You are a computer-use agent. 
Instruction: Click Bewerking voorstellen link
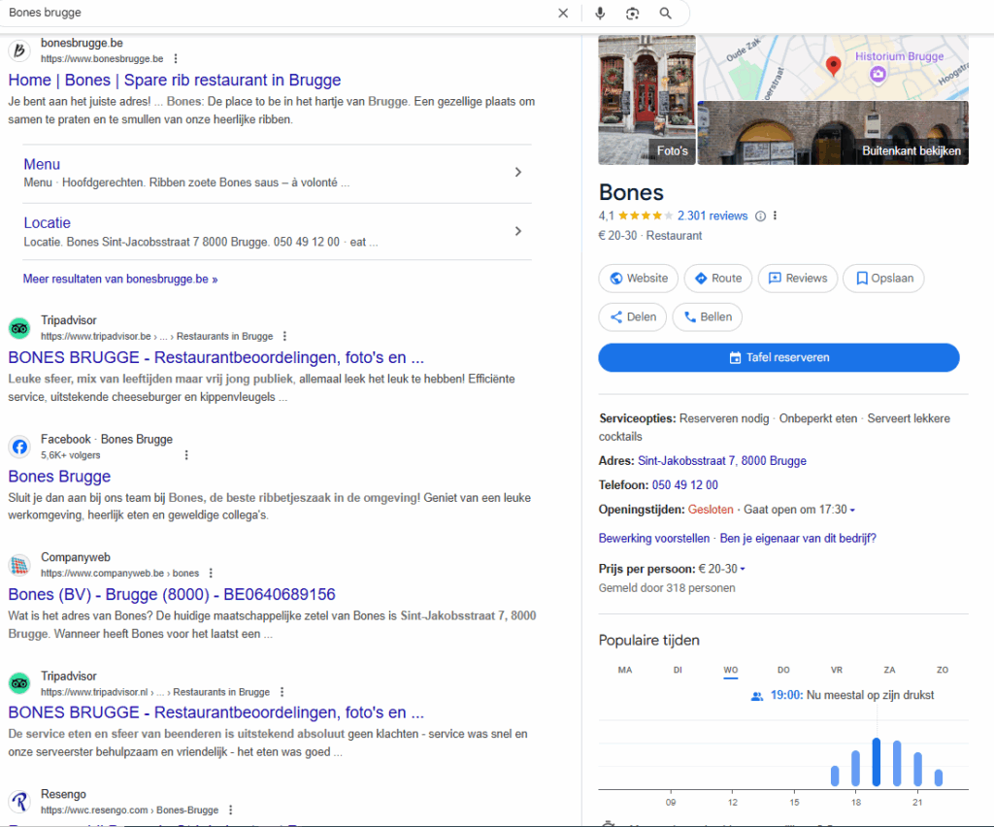click(654, 538)
